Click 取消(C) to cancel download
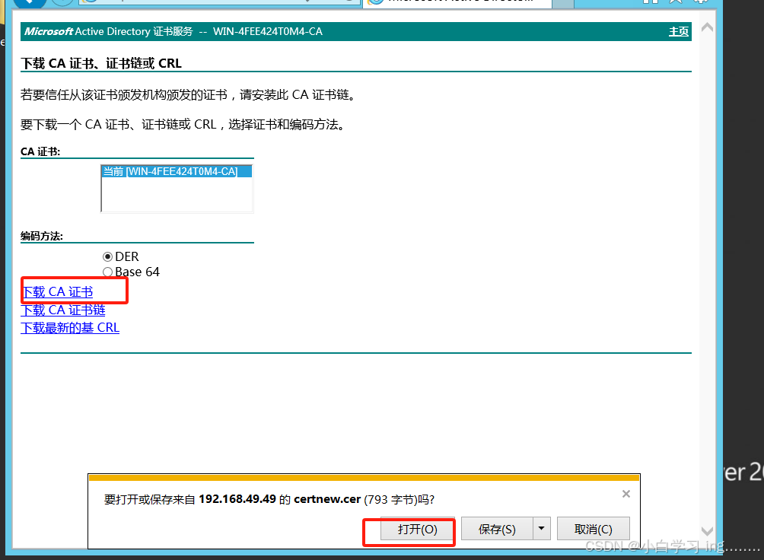The image size is (764, 560). [x=593, y=530]
